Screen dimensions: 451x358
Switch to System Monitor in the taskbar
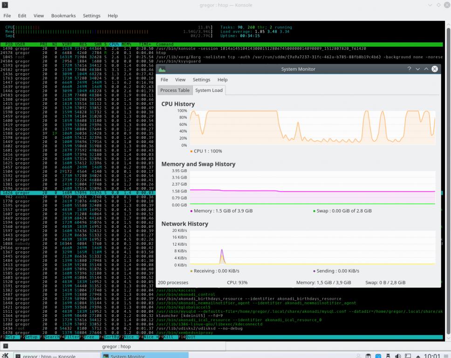tap(144, 356)
